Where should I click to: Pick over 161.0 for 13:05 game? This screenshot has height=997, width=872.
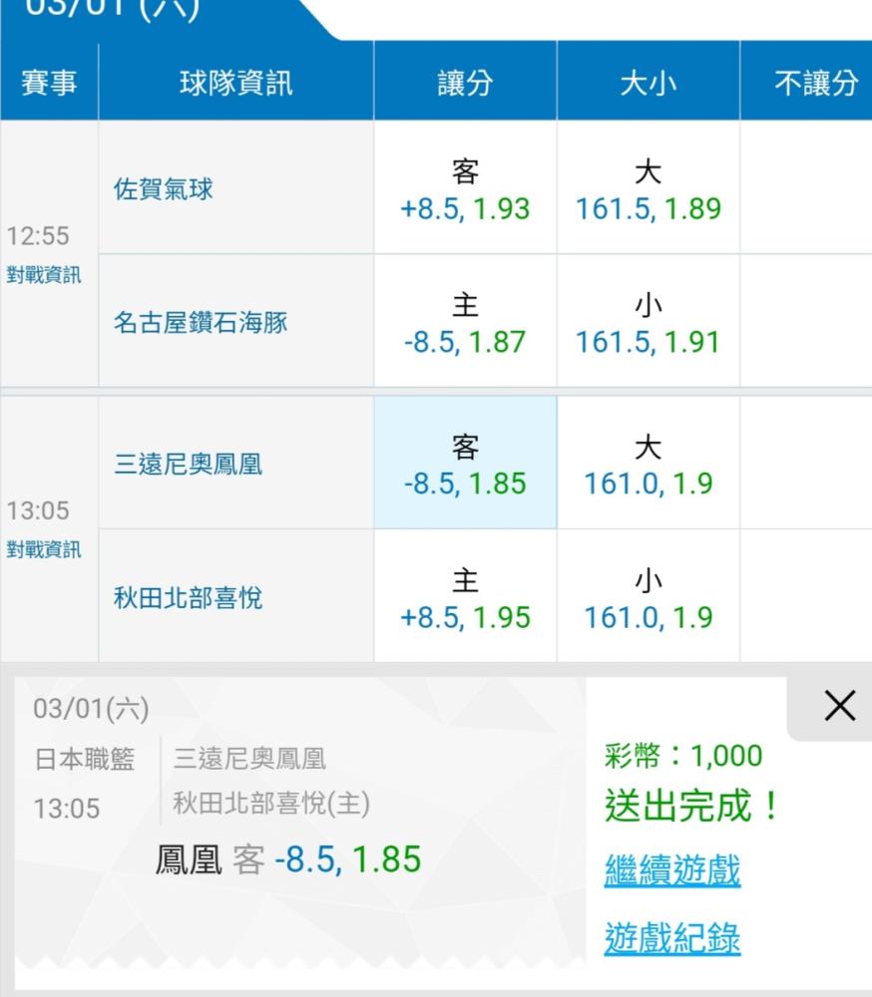tap(648, 464)
